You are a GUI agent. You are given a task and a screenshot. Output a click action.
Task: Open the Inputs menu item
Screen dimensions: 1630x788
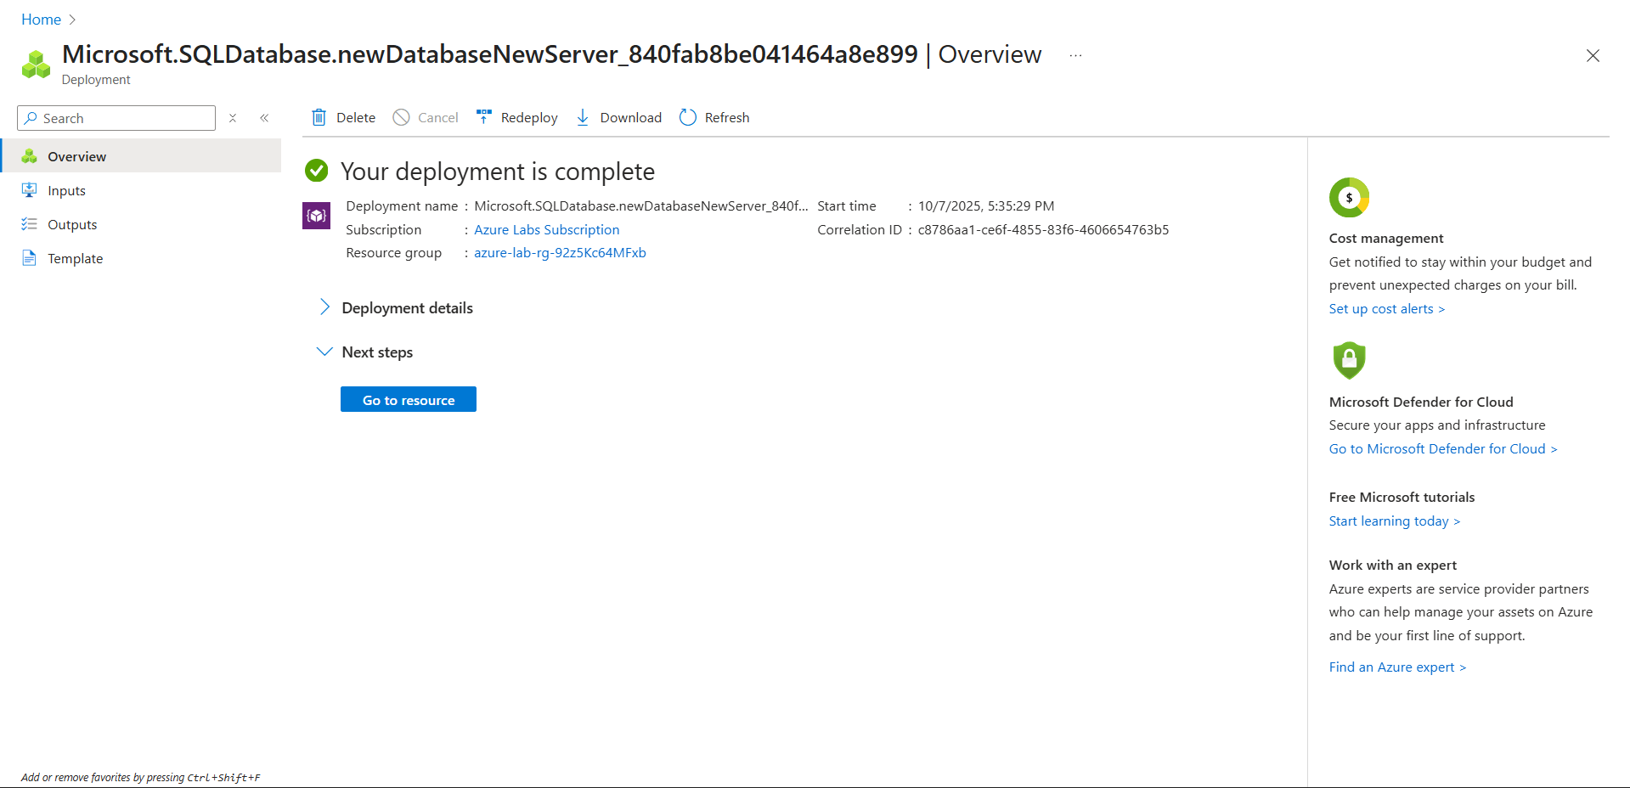pos(66,191)
